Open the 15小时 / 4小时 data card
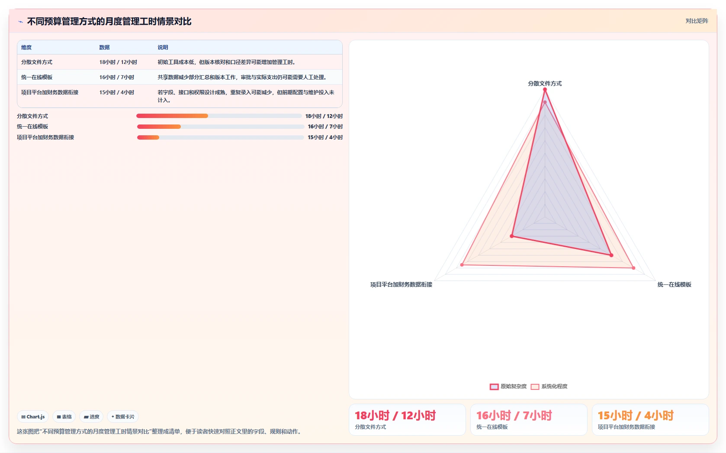 (650, 420)
